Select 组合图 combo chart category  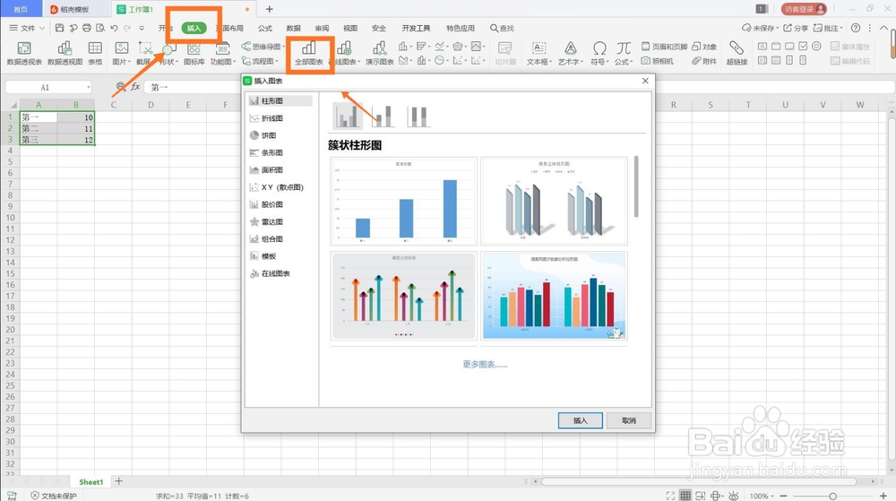(x=280, y=238)
